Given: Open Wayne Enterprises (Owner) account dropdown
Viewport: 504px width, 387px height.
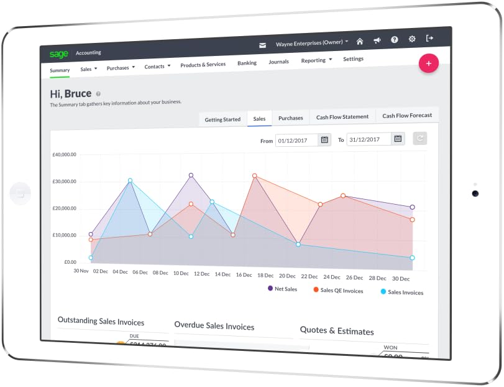Looking at the screenshot, I should [x=312, y=43].
